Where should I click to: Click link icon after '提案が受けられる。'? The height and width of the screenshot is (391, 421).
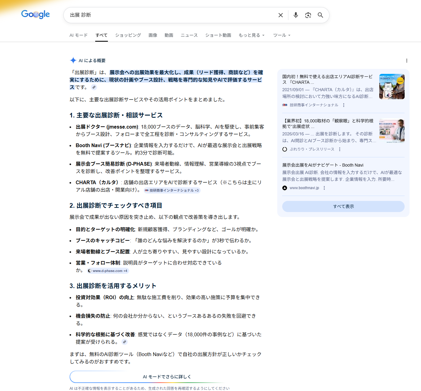click(125, 342)
